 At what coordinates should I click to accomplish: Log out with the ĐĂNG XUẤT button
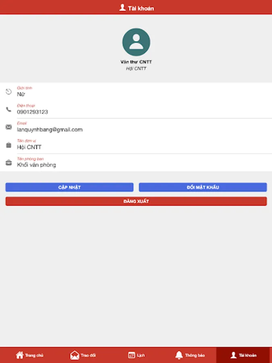(x=136, y=201)
